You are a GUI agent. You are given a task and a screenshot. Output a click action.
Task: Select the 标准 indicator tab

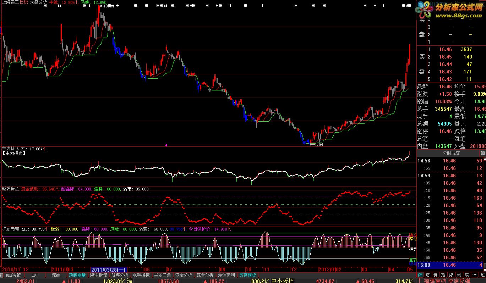click(56, 275)
